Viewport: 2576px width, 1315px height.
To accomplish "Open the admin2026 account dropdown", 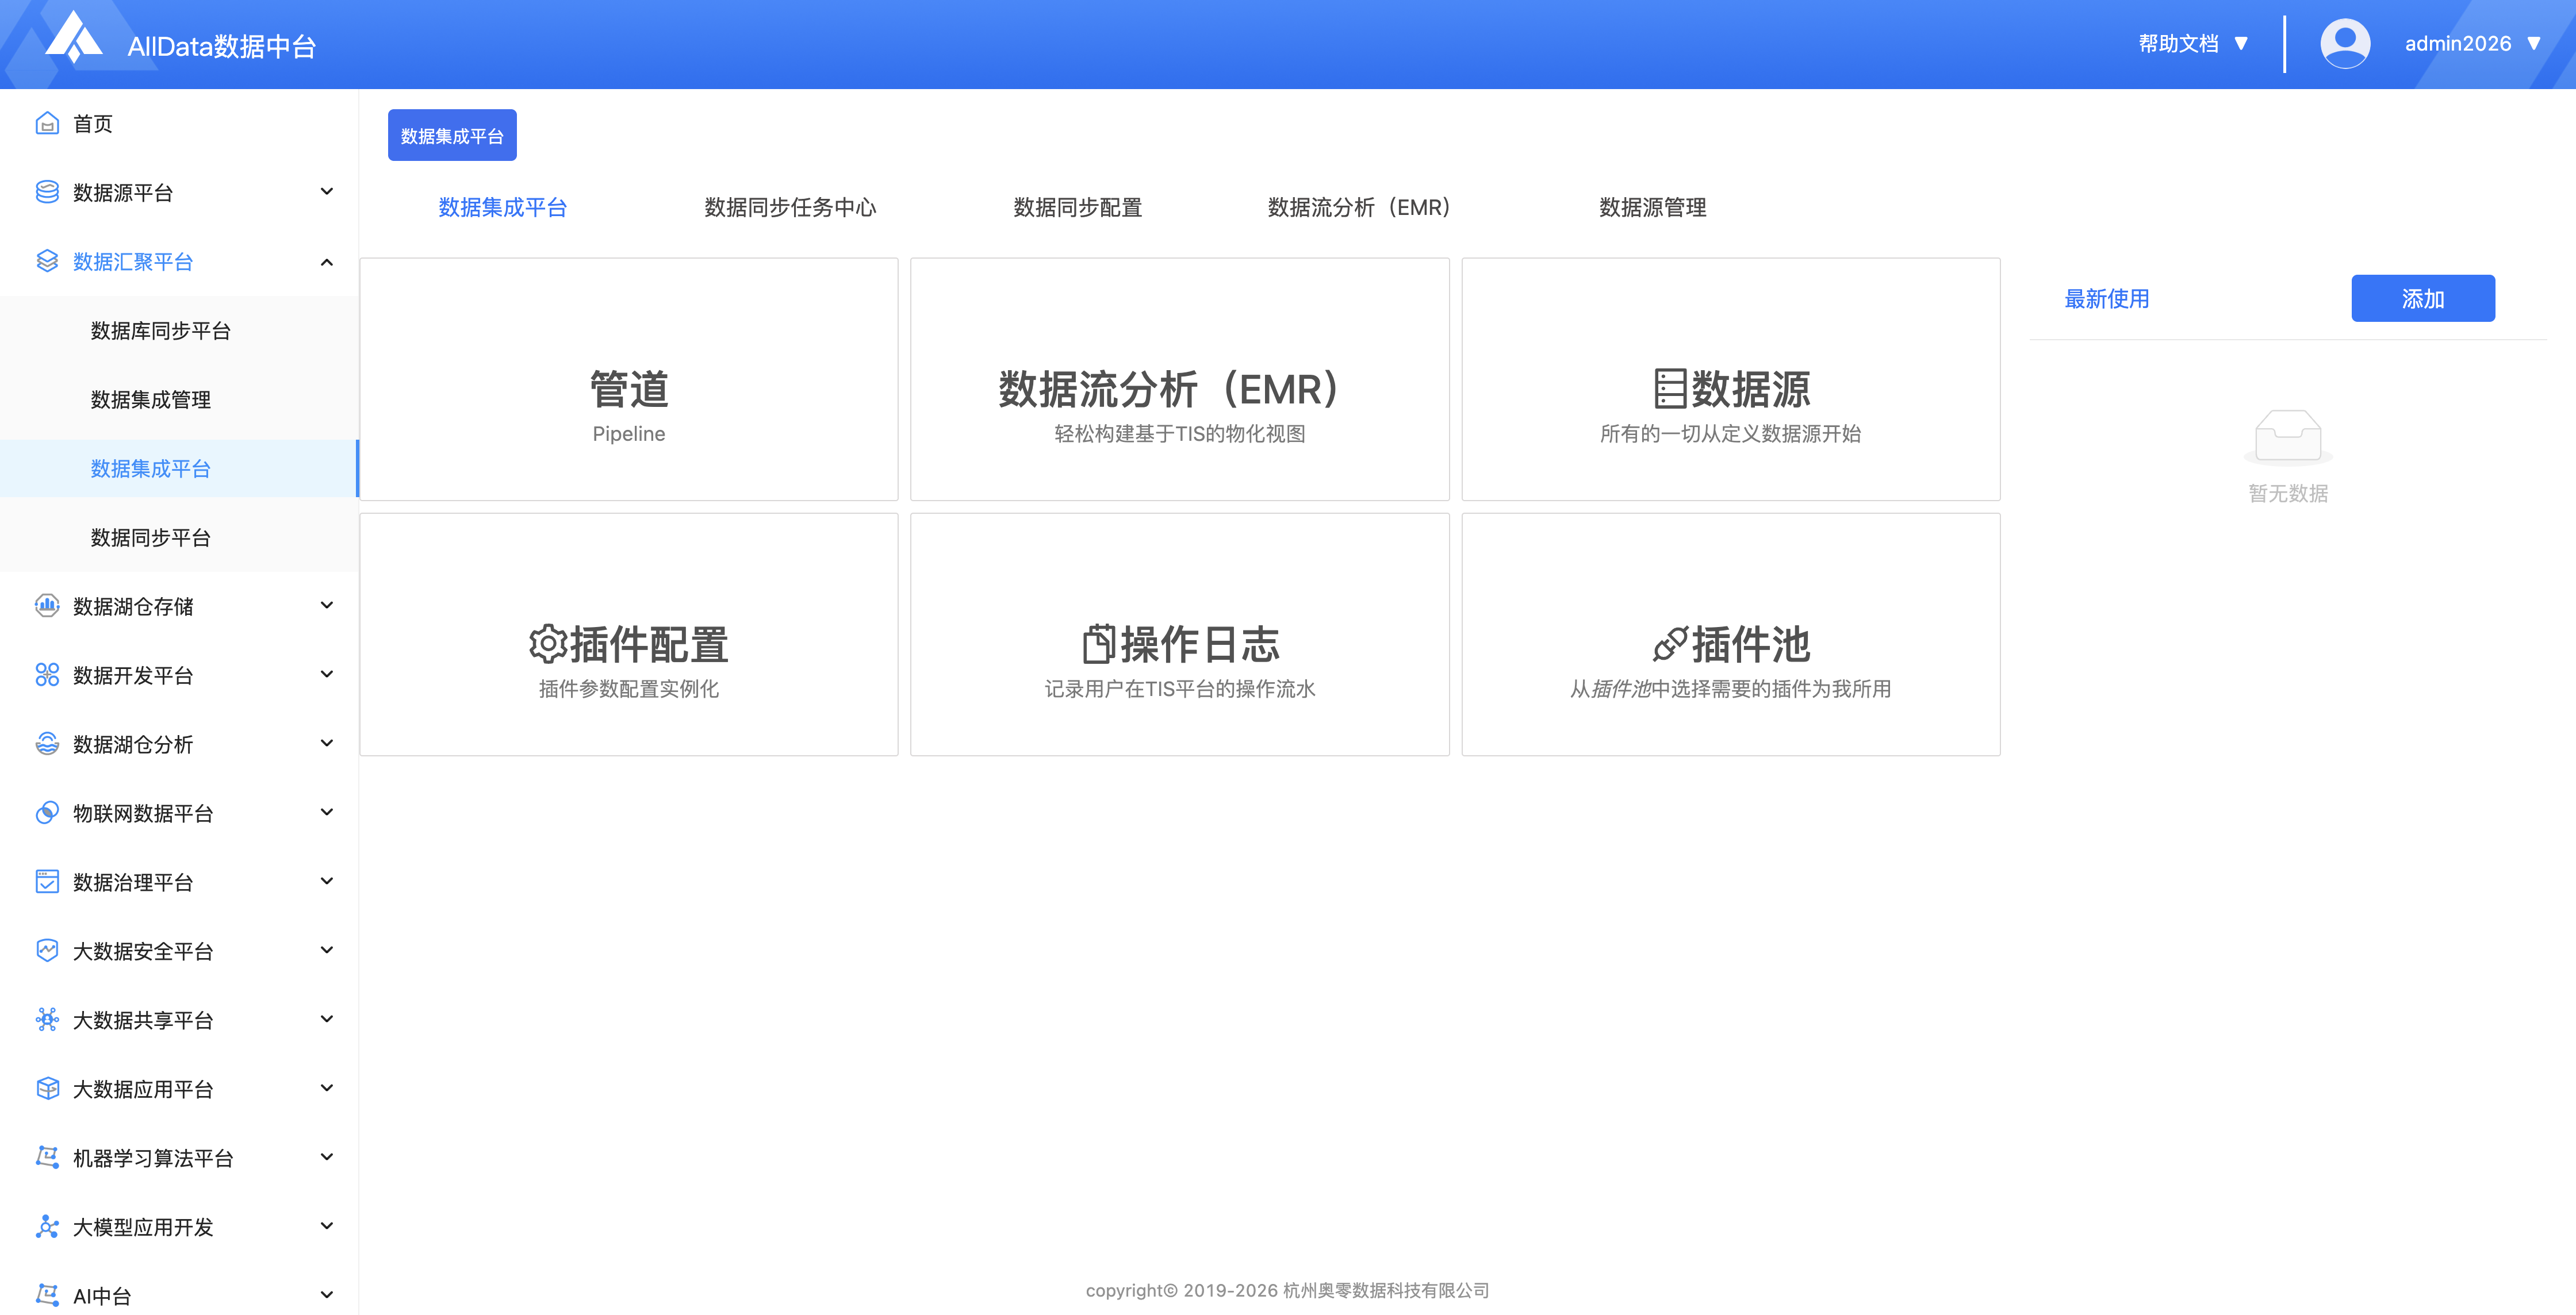I will point(2472,43).
